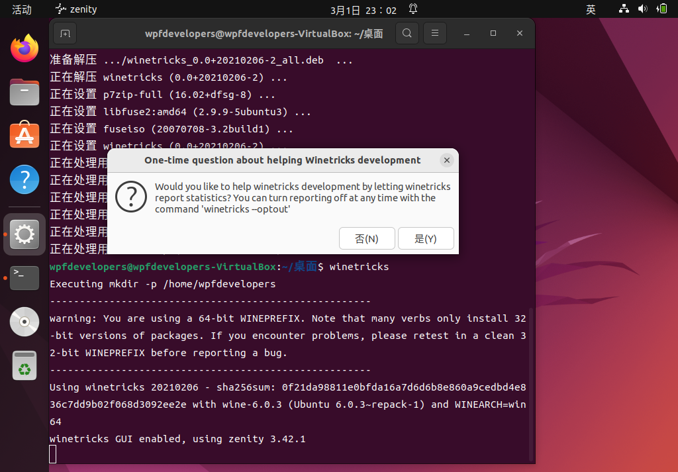Click the 'winetricks GUI enabled, using zenity' line

click(177, 439)
